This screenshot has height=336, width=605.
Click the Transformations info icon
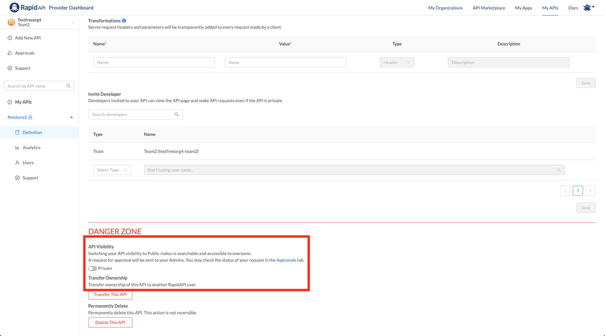[124, 21]
